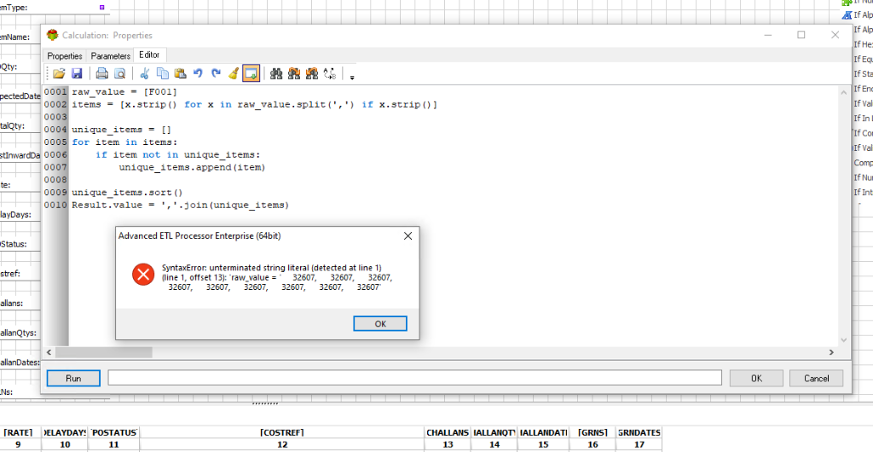The image size is (873, 452).
Task: Click the editor vertical scroll-down arrow
Action: 843,339
